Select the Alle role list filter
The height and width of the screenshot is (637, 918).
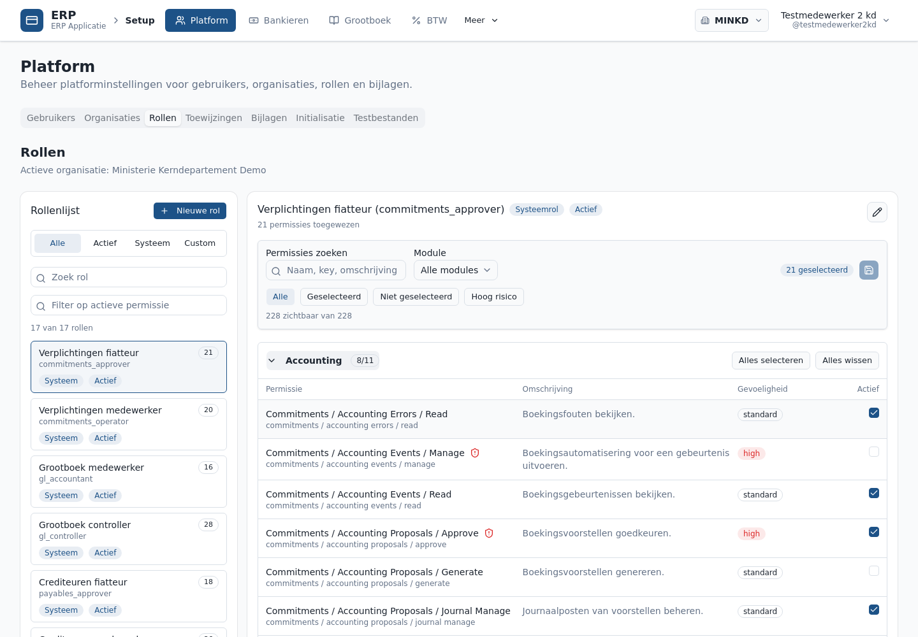(x=57, y=243)
